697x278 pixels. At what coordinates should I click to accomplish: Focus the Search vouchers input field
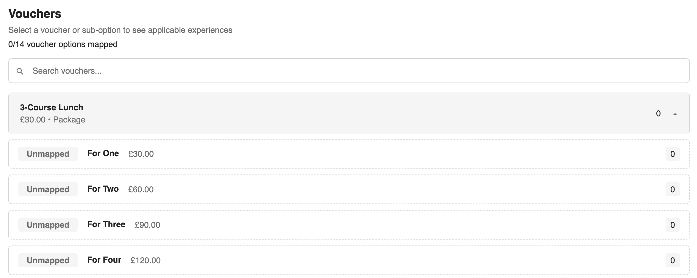click(349, 71)
